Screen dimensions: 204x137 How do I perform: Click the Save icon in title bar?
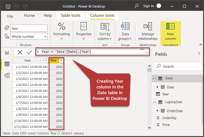click(8, 6)
